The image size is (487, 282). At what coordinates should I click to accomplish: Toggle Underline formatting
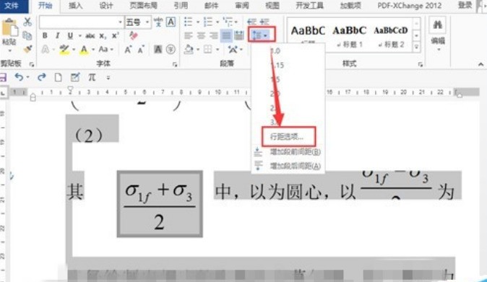(x=70, y=35)
